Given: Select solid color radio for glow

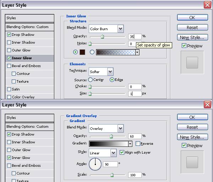Looking at the screenshot, I should tap(75, 52).
